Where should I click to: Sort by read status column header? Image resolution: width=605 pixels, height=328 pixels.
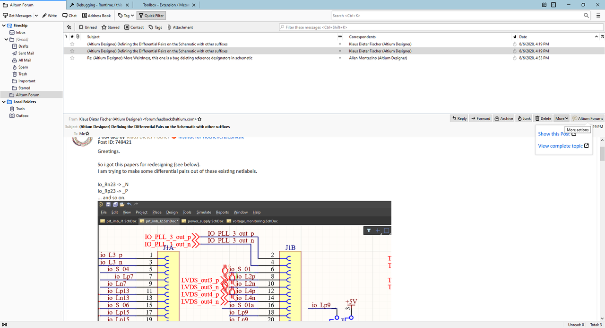340,36
